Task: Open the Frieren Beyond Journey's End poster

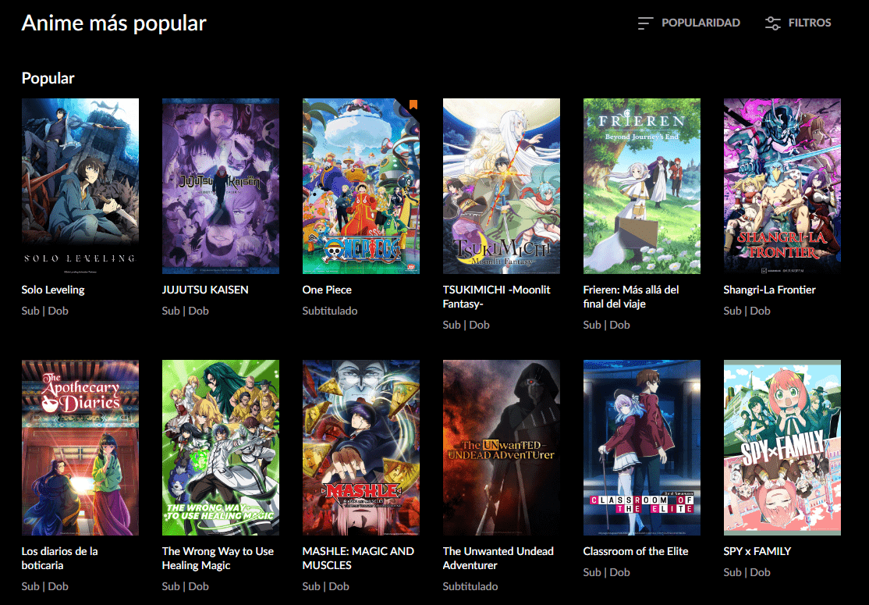Action: pos(642,186)
